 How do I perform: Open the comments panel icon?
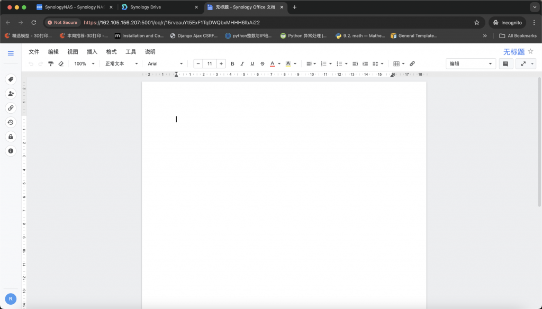[505, 63]
